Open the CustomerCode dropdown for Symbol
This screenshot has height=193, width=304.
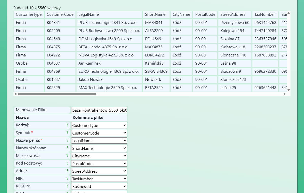coord(99,133)
